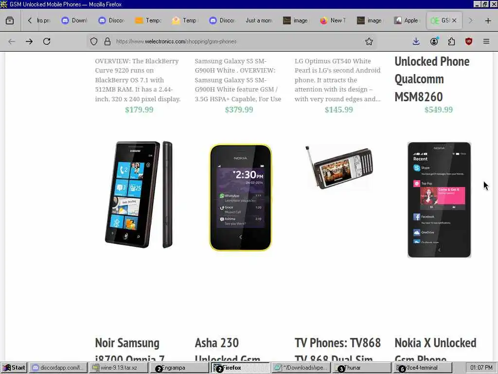Viewport: 498px width, 374px height.
Task: Click the Firefox window title bar icon
Action: point(4,4)
